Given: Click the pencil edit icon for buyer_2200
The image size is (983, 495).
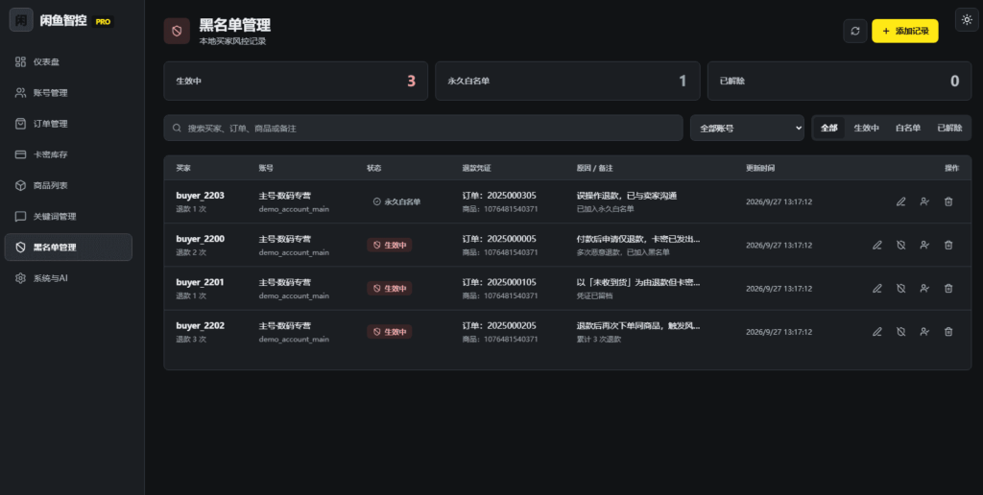Looking at the screenshot, I should 877,245.
